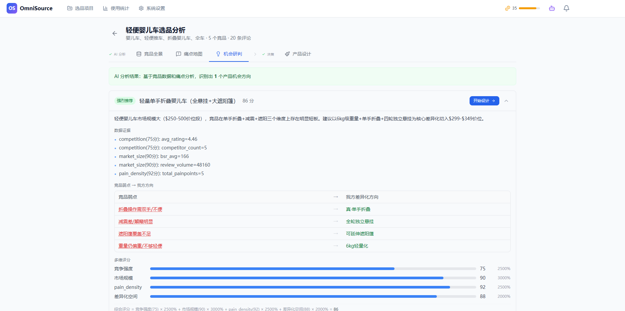Click the OmniSource OS logo
This screenshot has width=625, height=311.
point(12,8)
